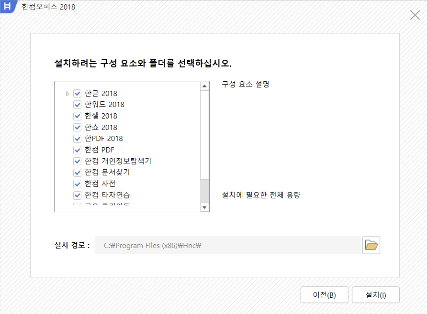
Task: Select the 한워드 2018 list label
Action: coord(104,105)
